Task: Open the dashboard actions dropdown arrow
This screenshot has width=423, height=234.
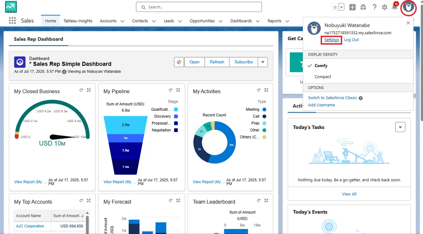Action: coord(263,62)
